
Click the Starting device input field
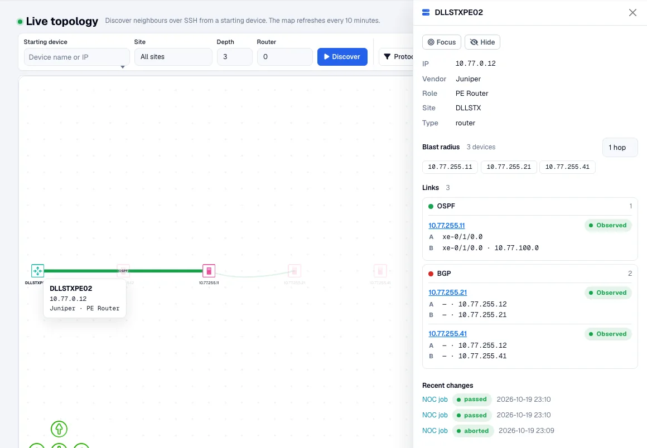(76, 57)
